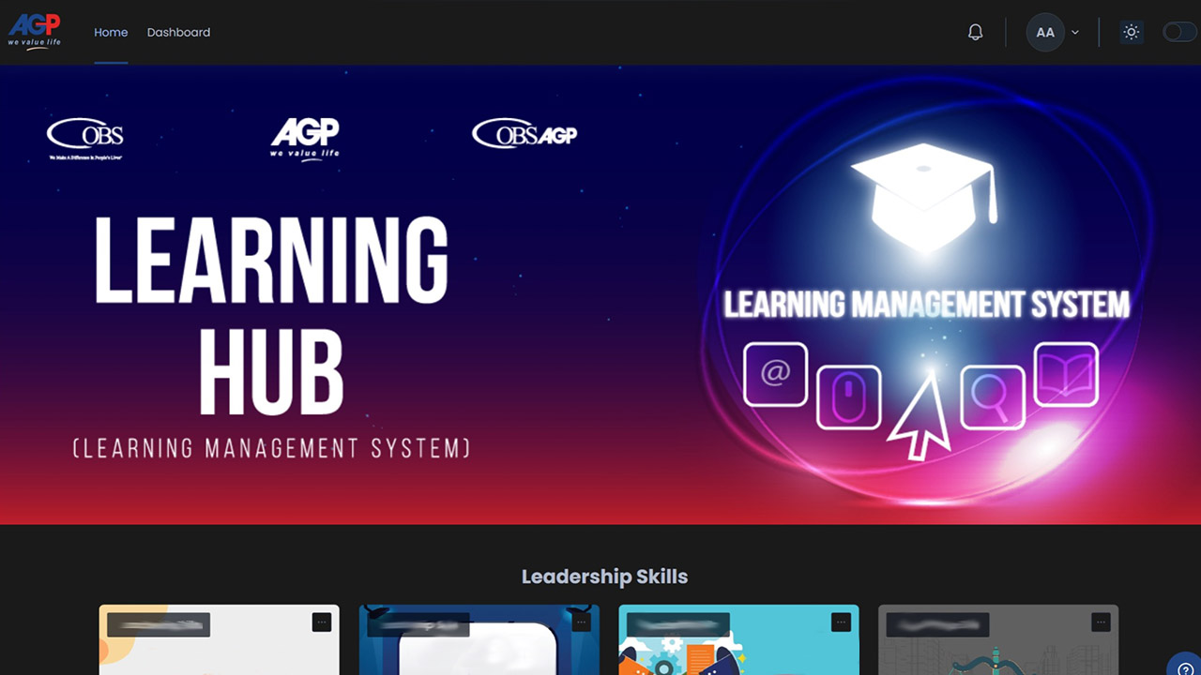1201x675 pixels.
Task: Open options menu on fourth course card
Action: (1102, 622)
